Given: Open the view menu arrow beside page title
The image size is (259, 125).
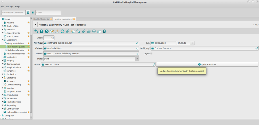Looking at the screenshot, I should point(35,25).
